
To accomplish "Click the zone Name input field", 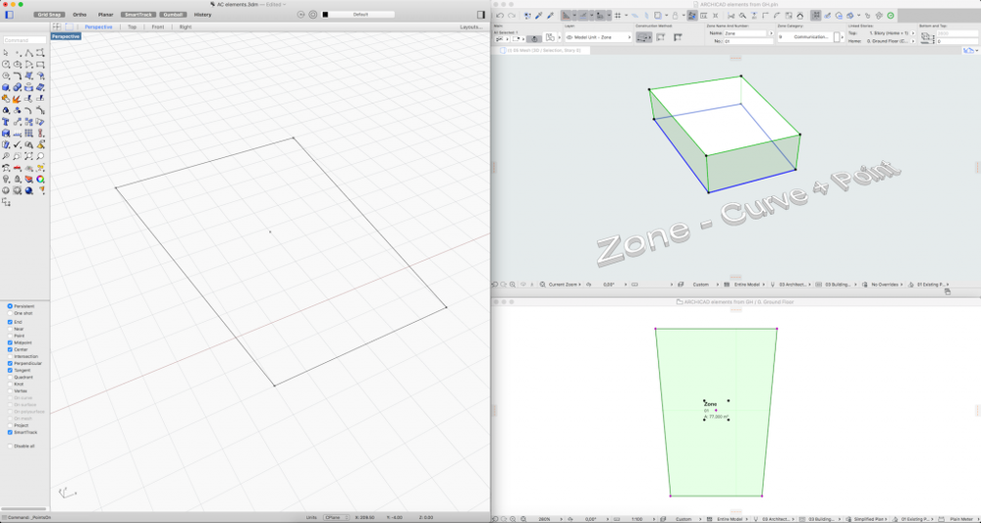I will point(745,33).
